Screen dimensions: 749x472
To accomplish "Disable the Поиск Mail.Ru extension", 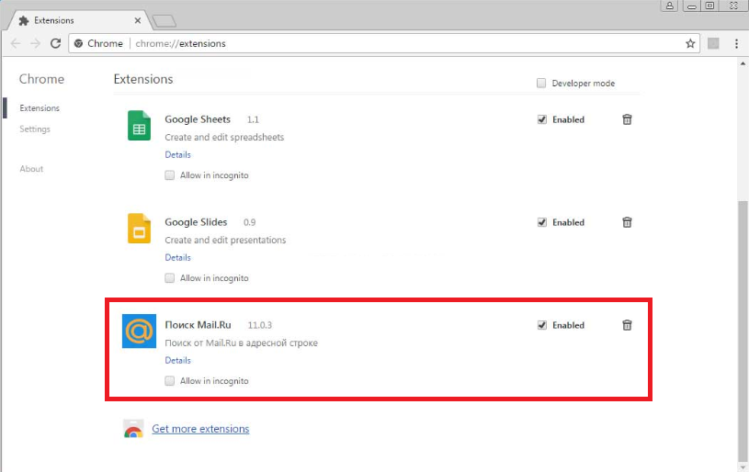I will [541, 325].
